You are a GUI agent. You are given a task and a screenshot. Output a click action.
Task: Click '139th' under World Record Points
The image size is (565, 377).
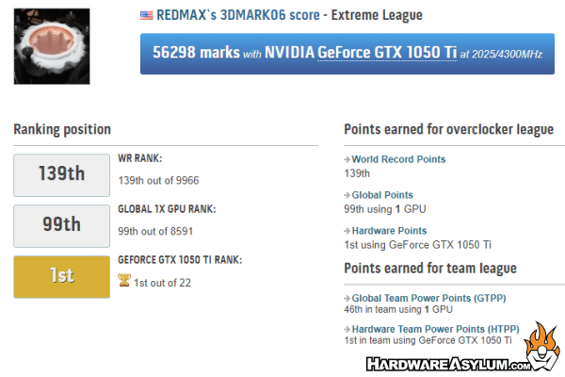(357, 173)
